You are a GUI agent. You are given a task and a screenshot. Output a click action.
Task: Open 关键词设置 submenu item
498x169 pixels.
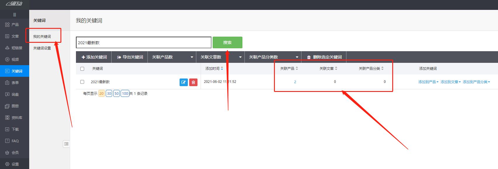pos(42,48)
